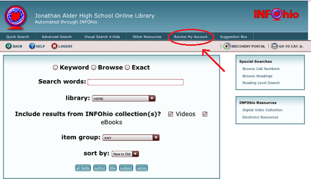Image resolution: width=311 pixels, height=179 pixels.
Task: Select the Browse radio button
Action: click(x=94, y=67)
